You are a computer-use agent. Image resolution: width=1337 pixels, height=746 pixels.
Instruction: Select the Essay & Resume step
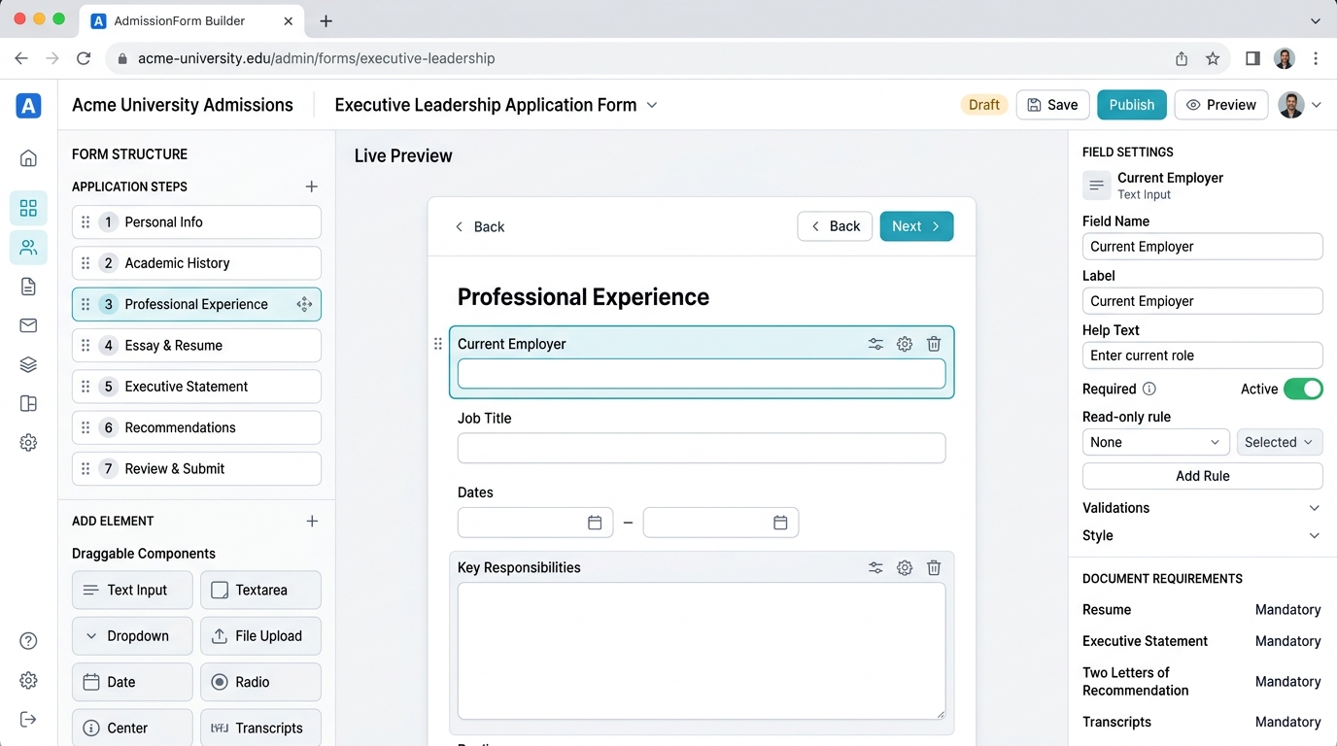(x=196, y=346)
